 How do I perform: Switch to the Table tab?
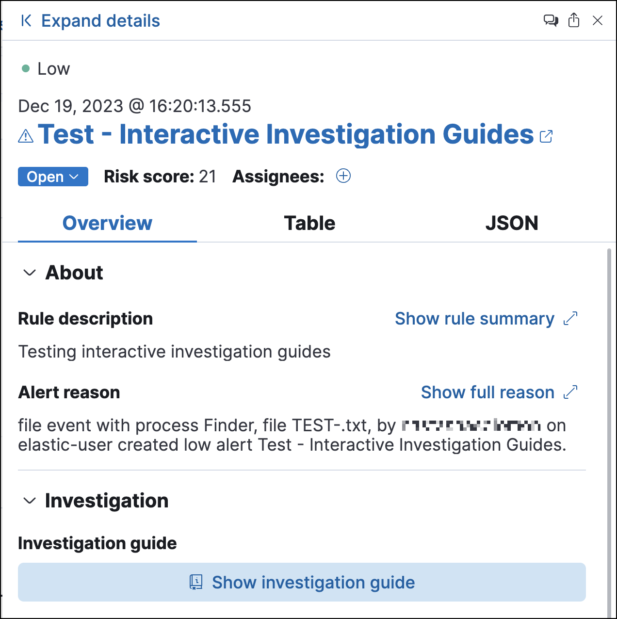pyautogui.click(x=309, y=223)
